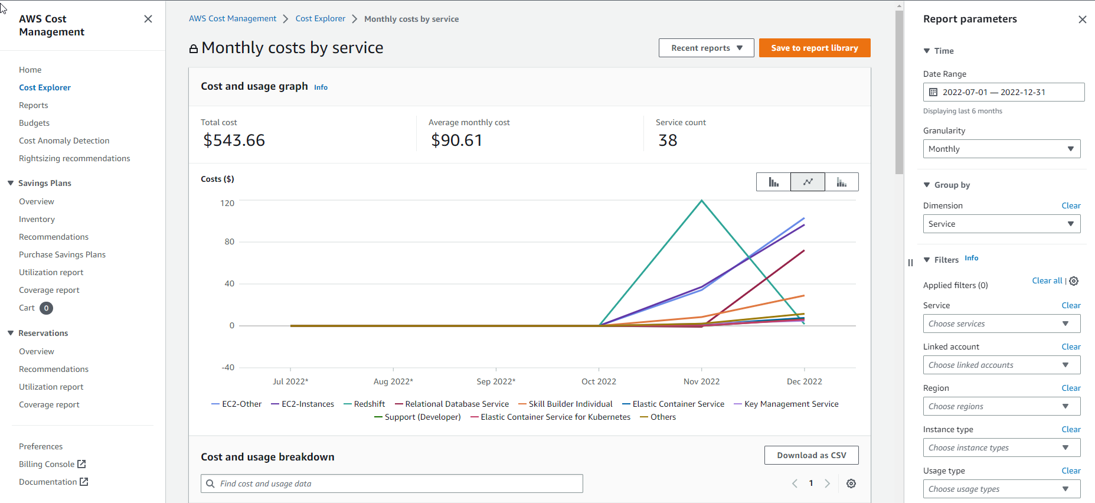Click Cost Explorer breadcrumb link
The width and height of the screenshot is (1095, 503).
(x=321, y=18)
